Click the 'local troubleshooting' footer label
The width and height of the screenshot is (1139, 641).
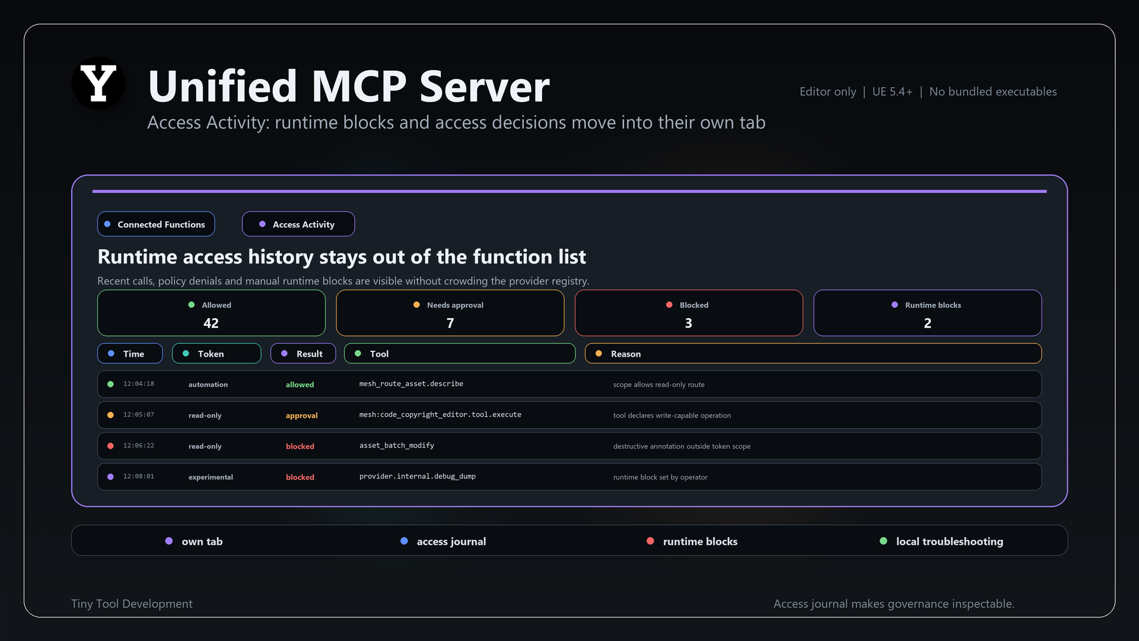click(x=950, y=541)
